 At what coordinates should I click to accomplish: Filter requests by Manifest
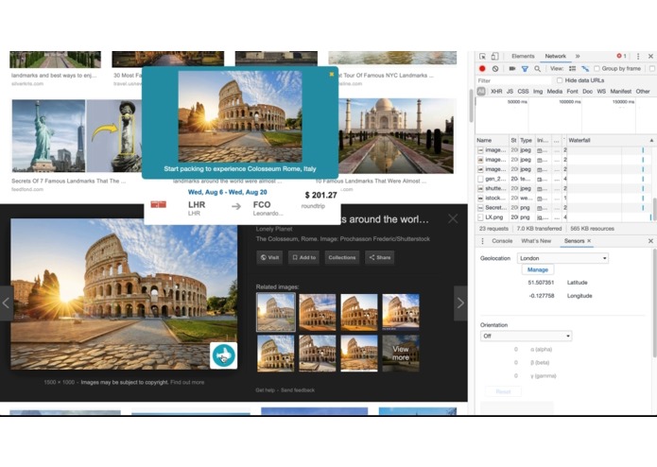click(620, 92)
